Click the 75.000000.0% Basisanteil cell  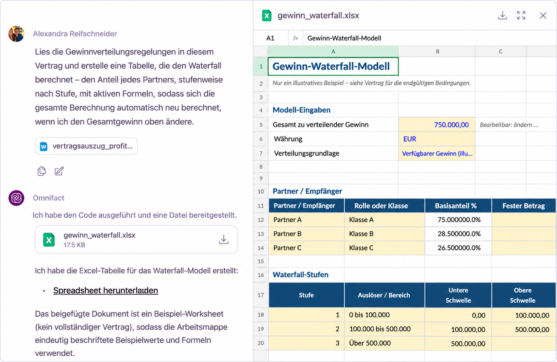pos(458,220)
